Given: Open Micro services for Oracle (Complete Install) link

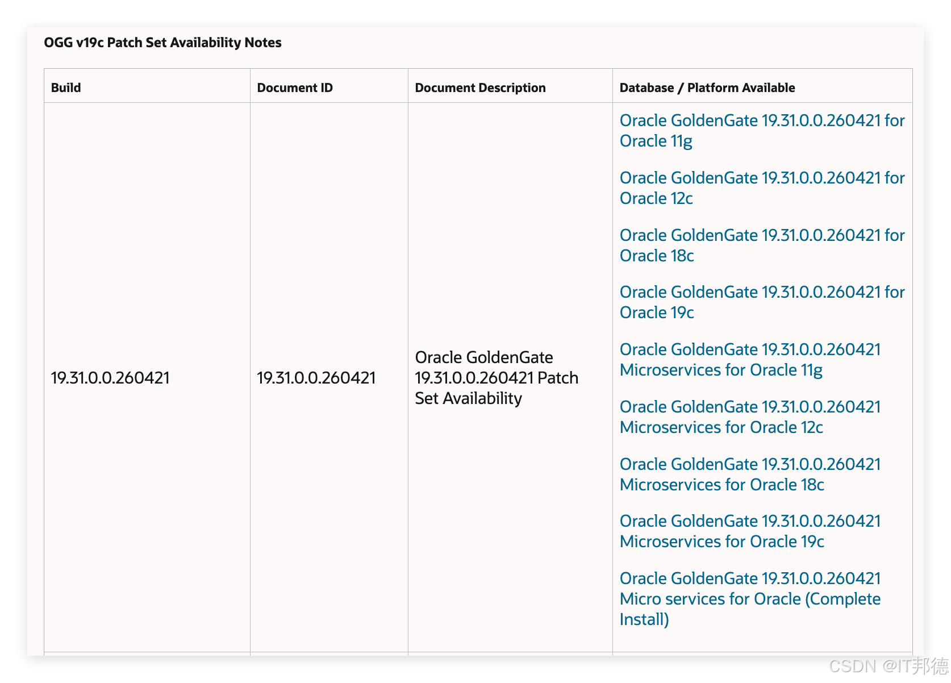Looking at the screenshot, I should pyautogui.click(x=750, y=599).
